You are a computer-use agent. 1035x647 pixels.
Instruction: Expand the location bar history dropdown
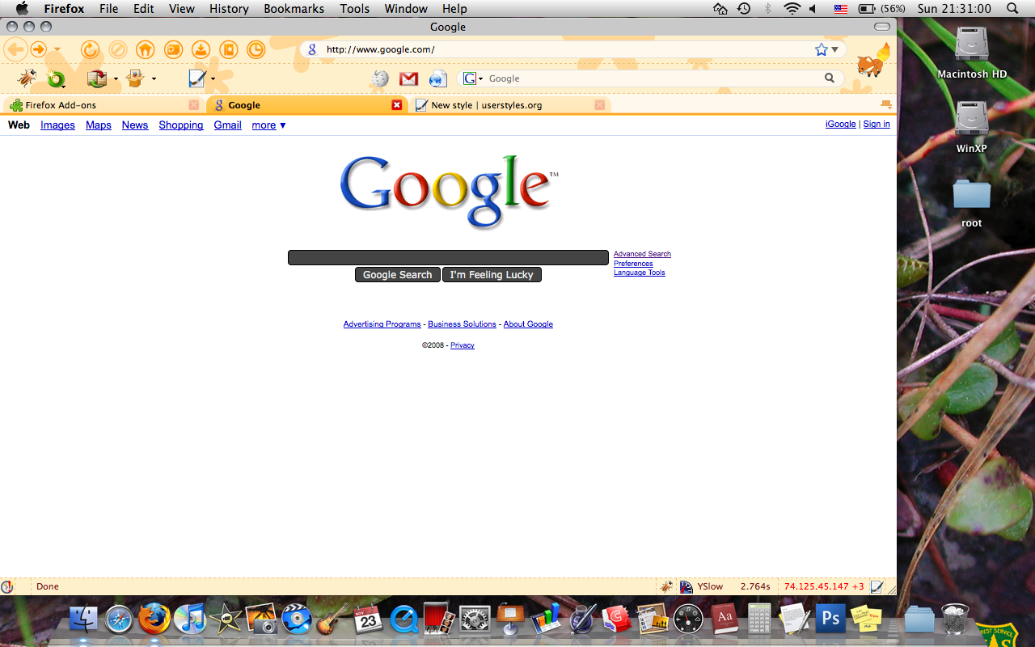(835, 50)
